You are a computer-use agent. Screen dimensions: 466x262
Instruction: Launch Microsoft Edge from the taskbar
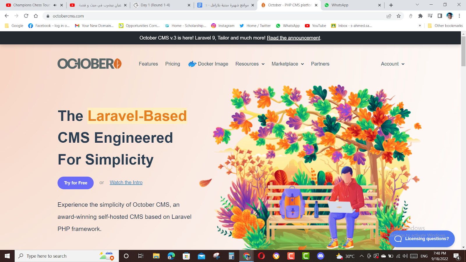171,256
